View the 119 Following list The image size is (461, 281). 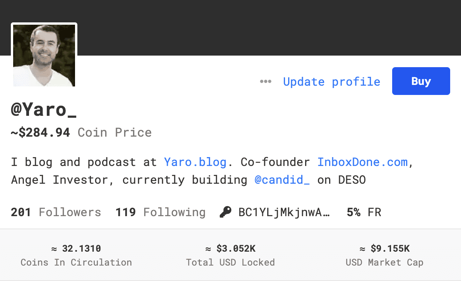160,212
